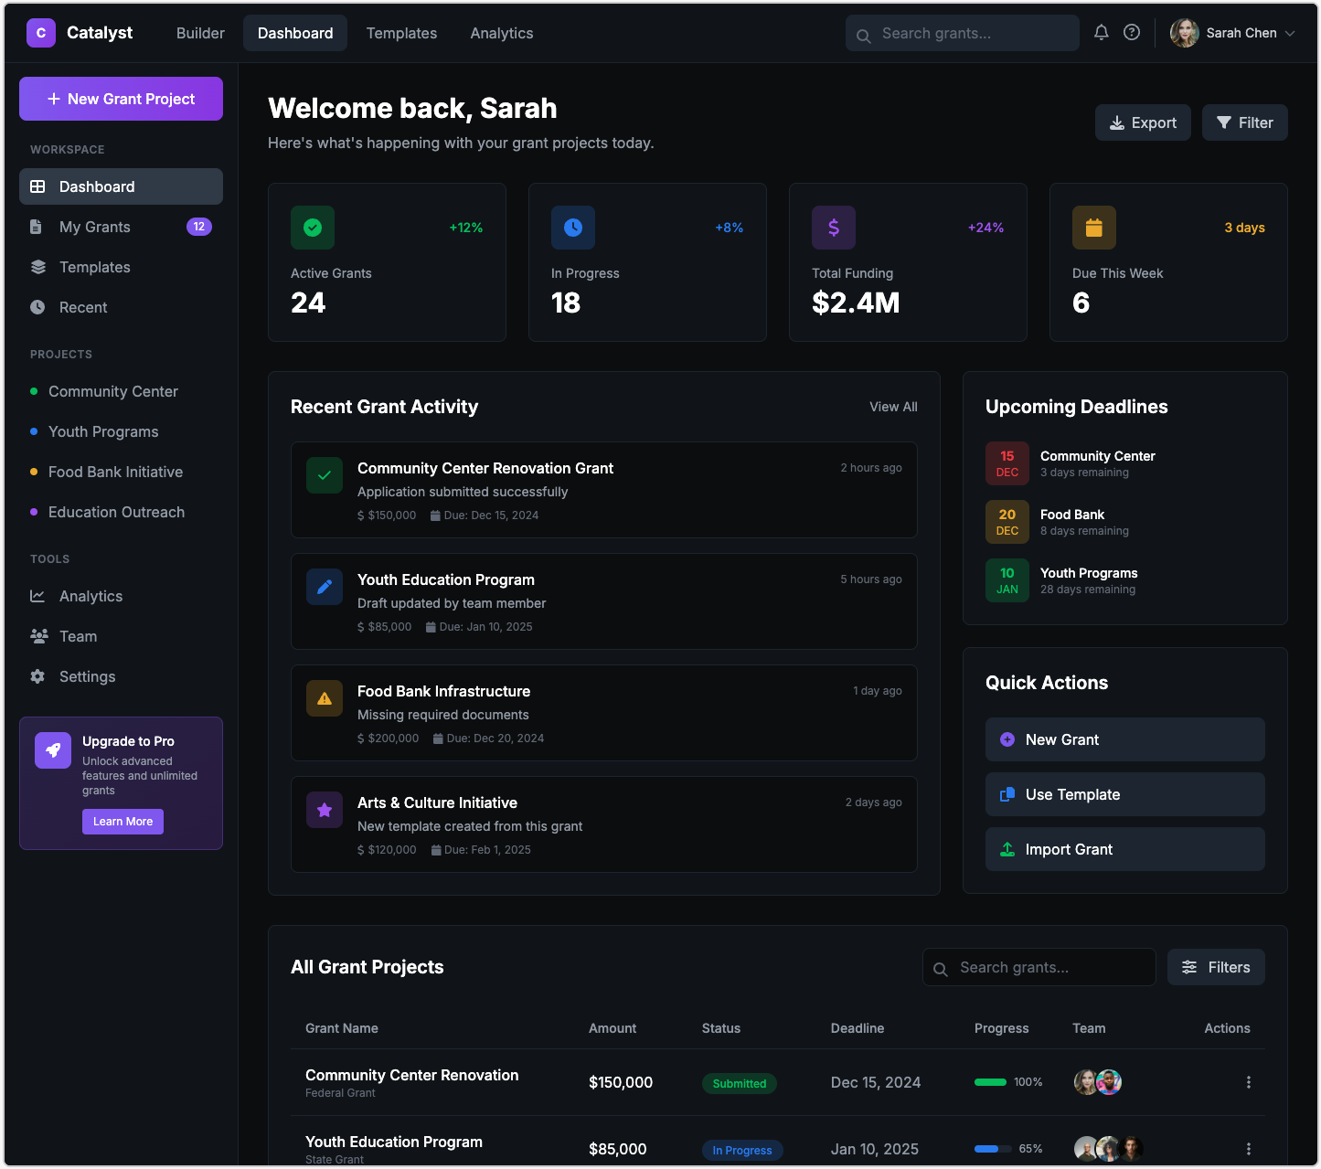Viewport: 1321px width, 1169px height.
Task: Click the pencil icon on Youth Education Program
Action: tap(325, 587)
